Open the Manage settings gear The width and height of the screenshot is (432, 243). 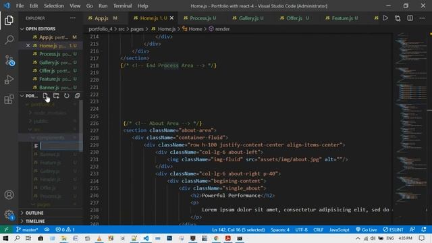coord(9,215)
